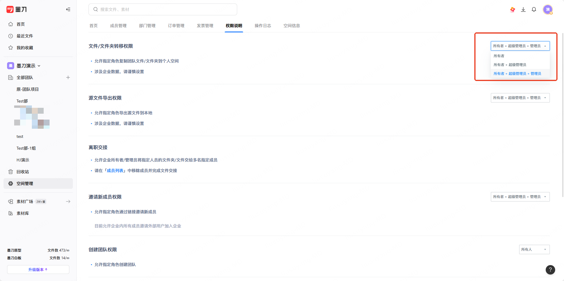Switch to the 部门管理 tab

coord(147,26)
